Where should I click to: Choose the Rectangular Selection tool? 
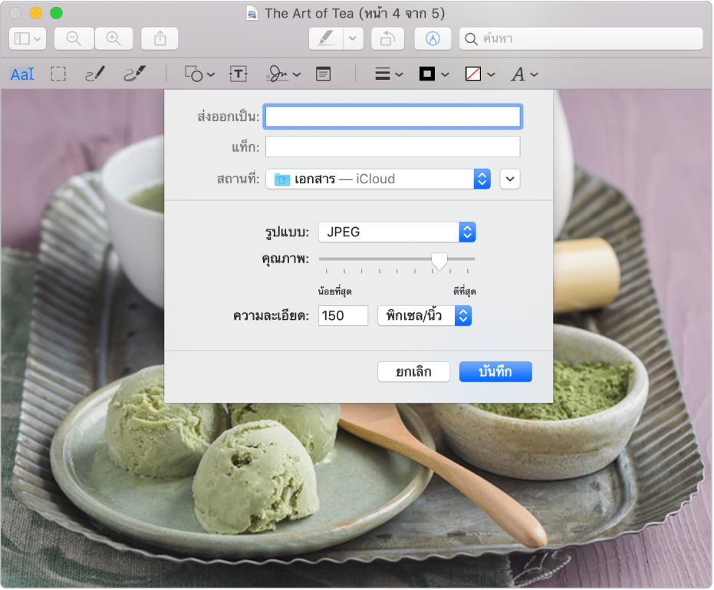pyautogui.click(x=58, y=74)
